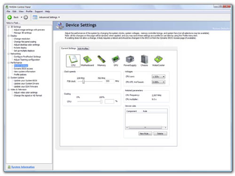The image size is (235, 176).
Task: Switch to the Current Settings tab
Action: [69, 48]
